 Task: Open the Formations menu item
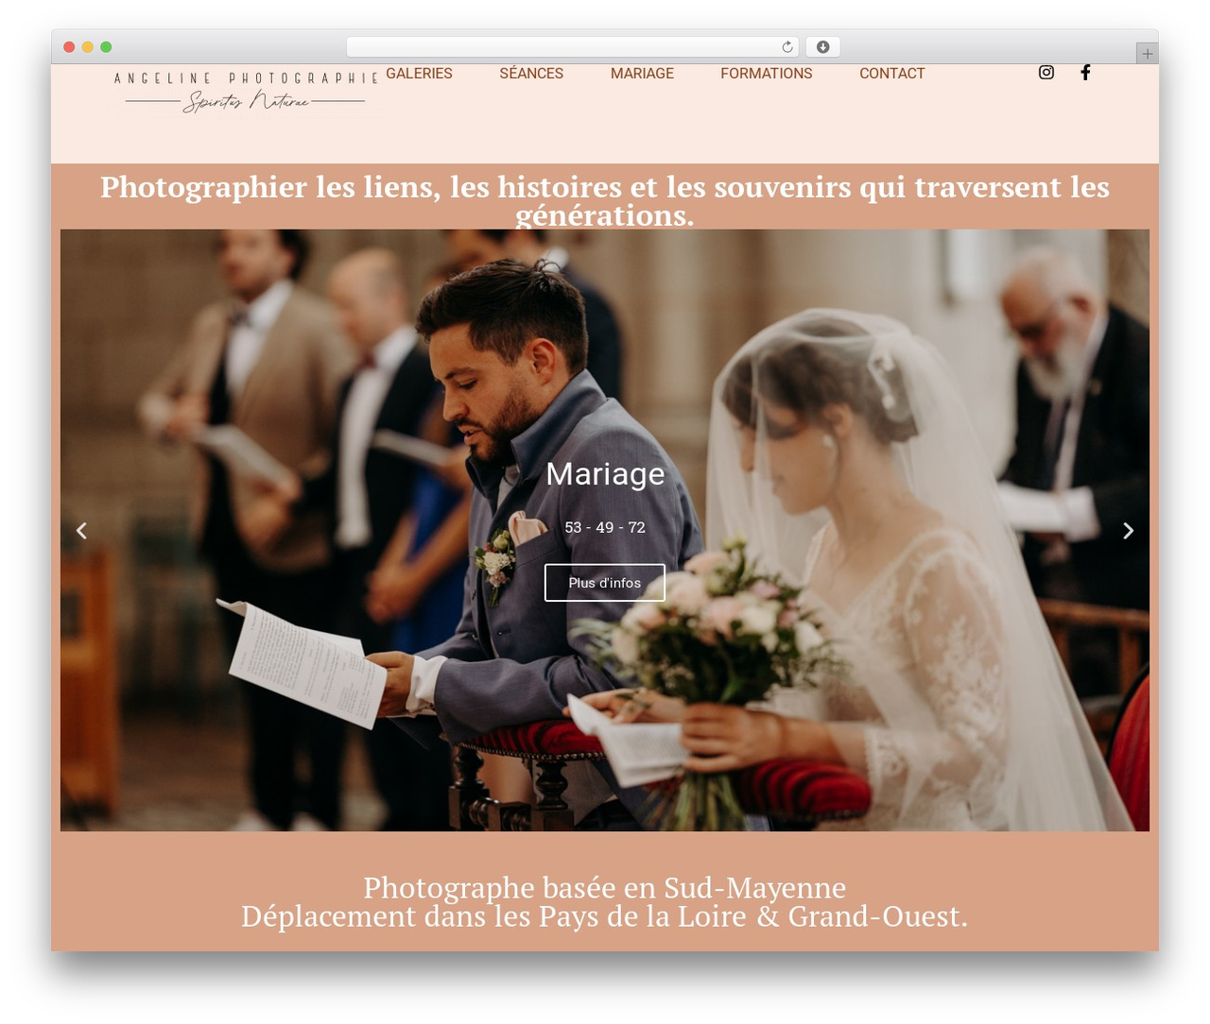(767, 74)
